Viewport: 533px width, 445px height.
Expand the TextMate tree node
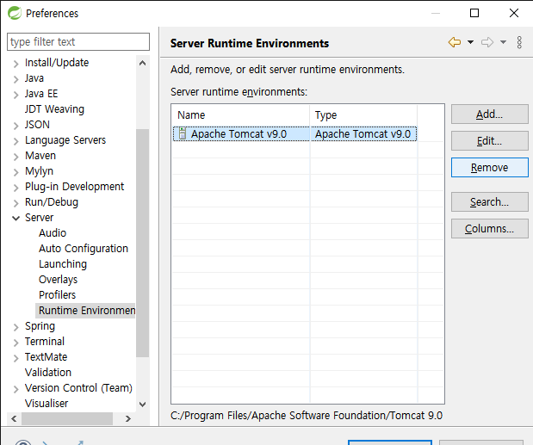point(15,358)
